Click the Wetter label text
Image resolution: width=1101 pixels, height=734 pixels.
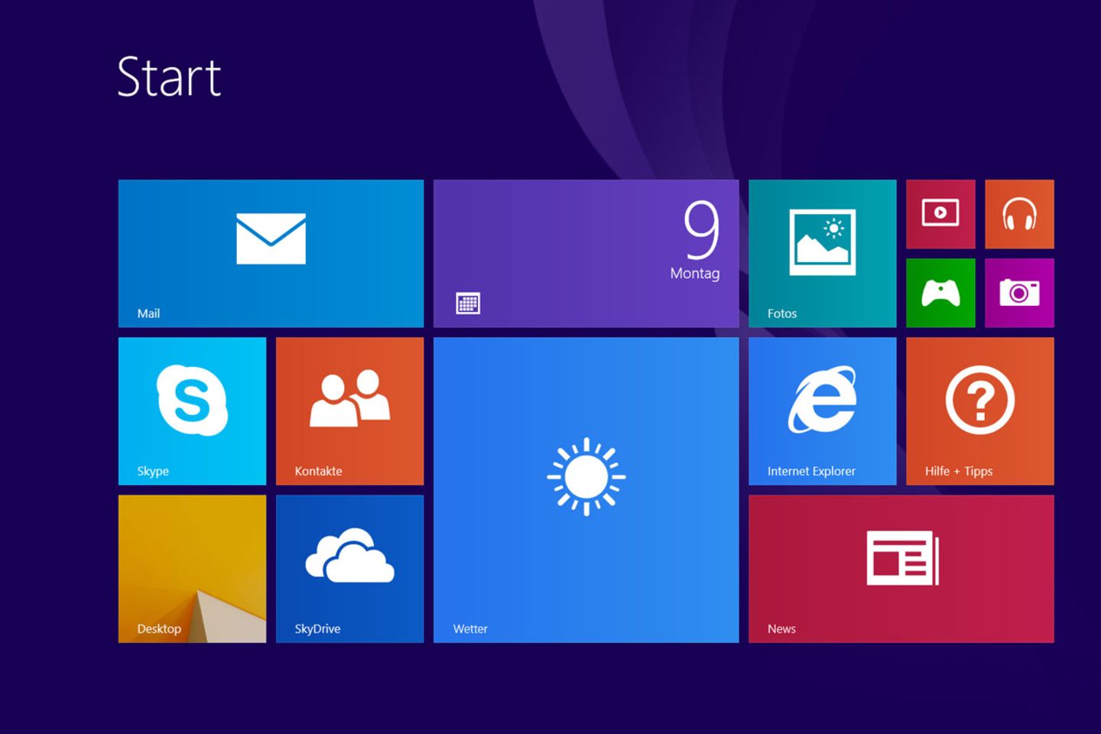click(x=470, y=628)
